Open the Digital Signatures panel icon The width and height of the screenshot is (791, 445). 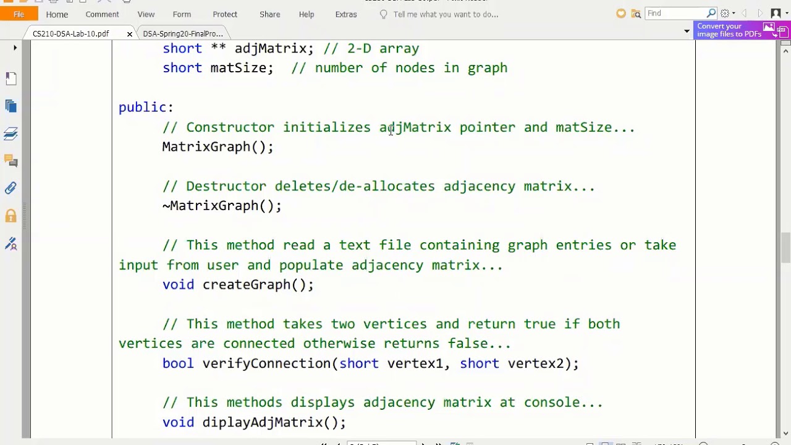pos(11,244)
